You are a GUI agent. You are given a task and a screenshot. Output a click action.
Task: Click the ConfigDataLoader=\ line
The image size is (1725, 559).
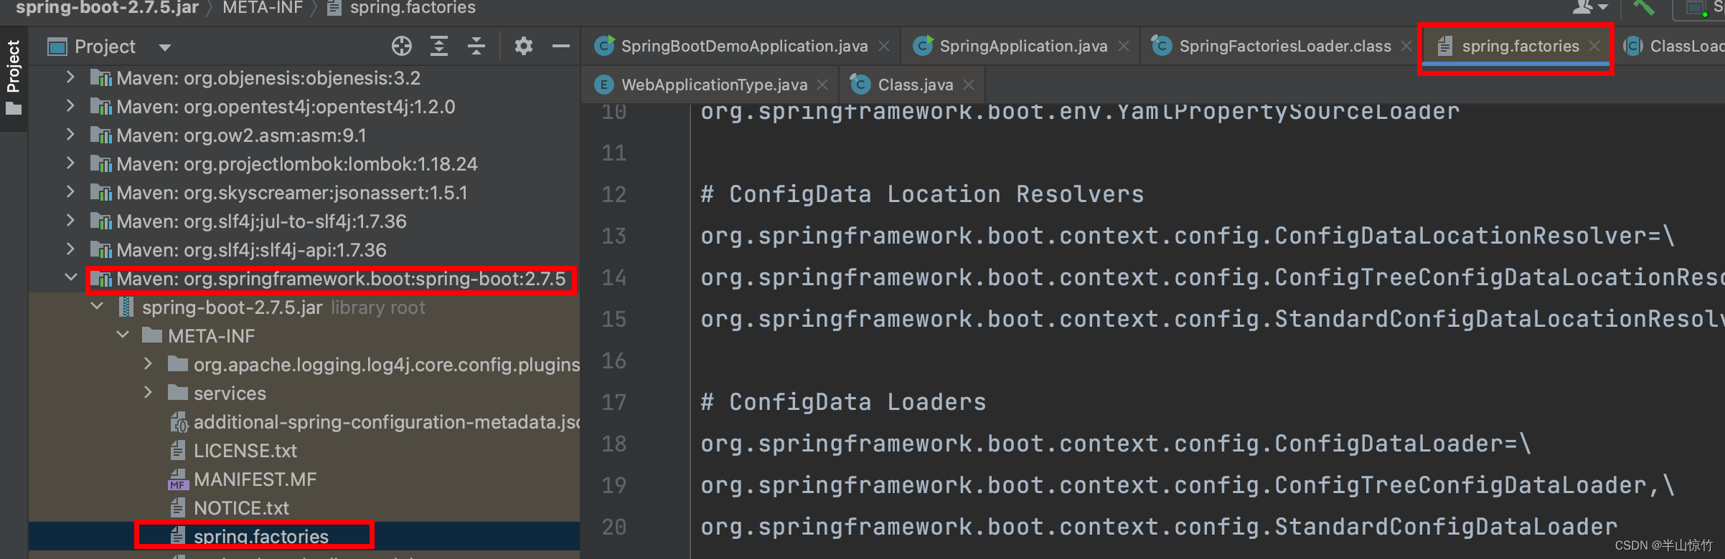click(x=1116, y=444)
